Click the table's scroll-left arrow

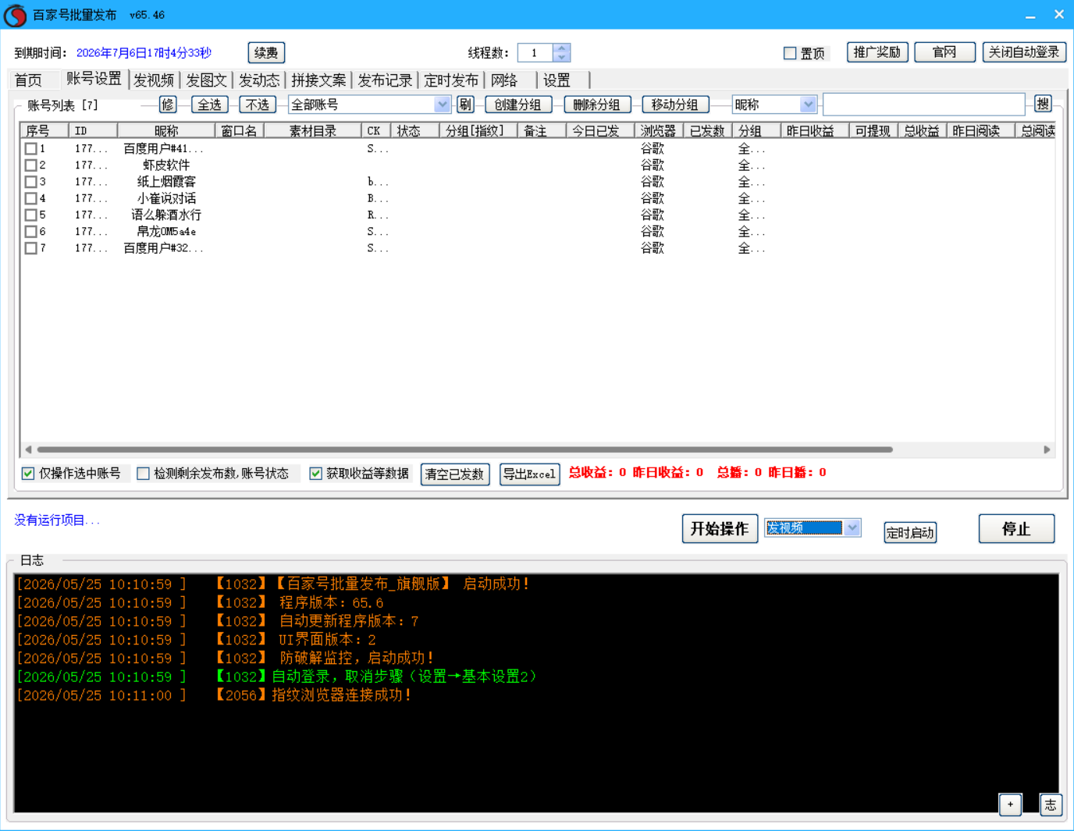click(x=28, y=449)
